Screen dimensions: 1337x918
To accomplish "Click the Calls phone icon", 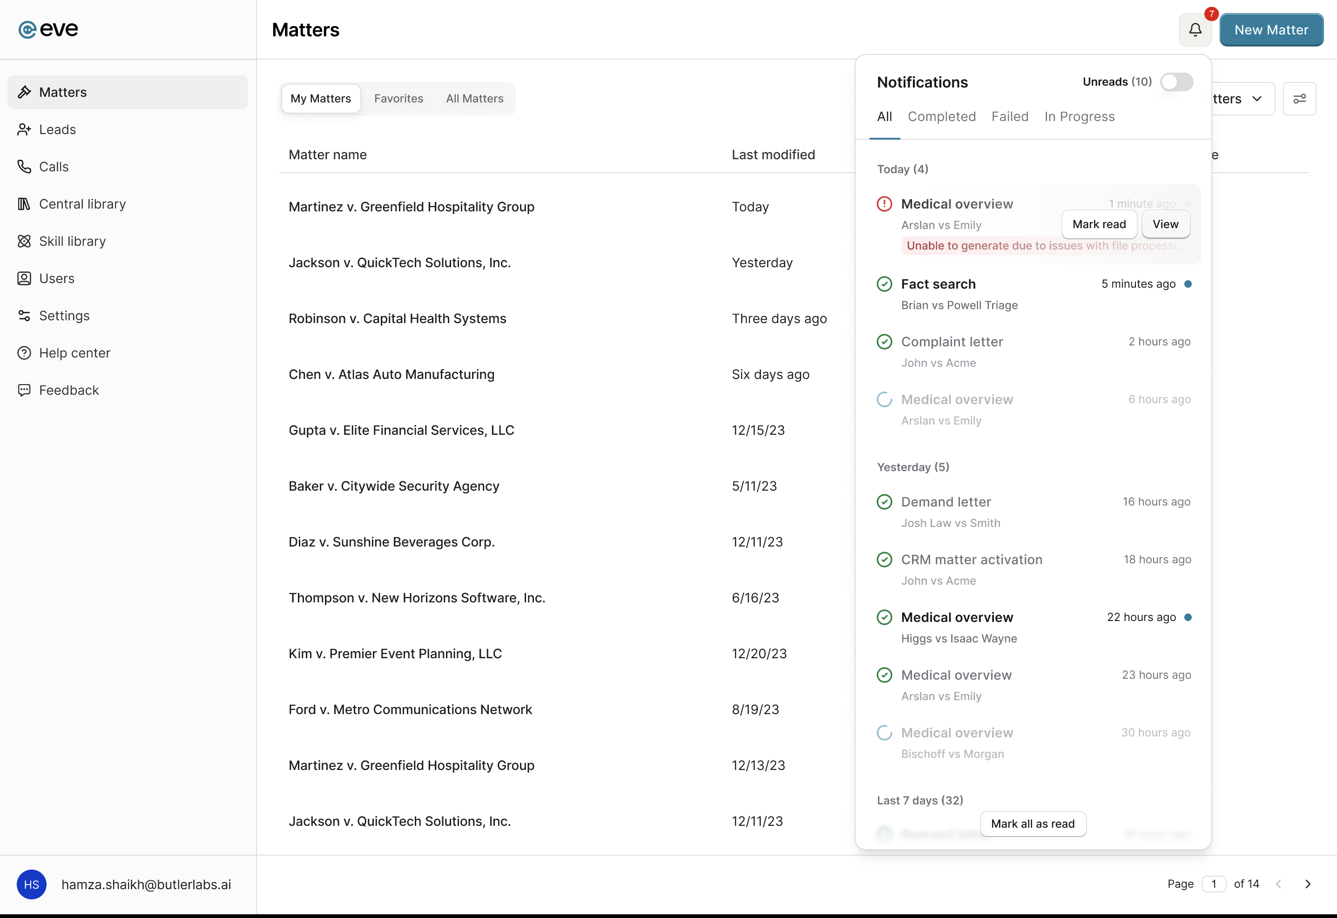I will pyautogui.click(x=24, y=167).
